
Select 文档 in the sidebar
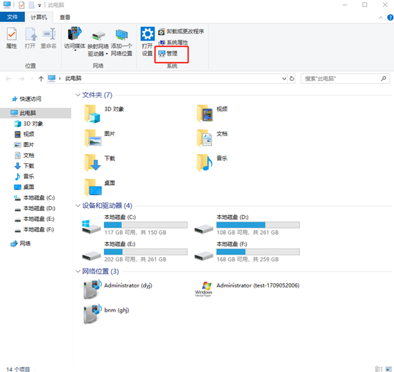click(x=24, y=155)
